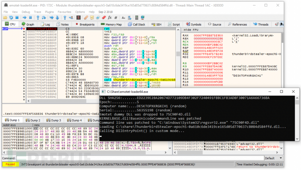Open the Functions fx icon

[x=110, y=17]
